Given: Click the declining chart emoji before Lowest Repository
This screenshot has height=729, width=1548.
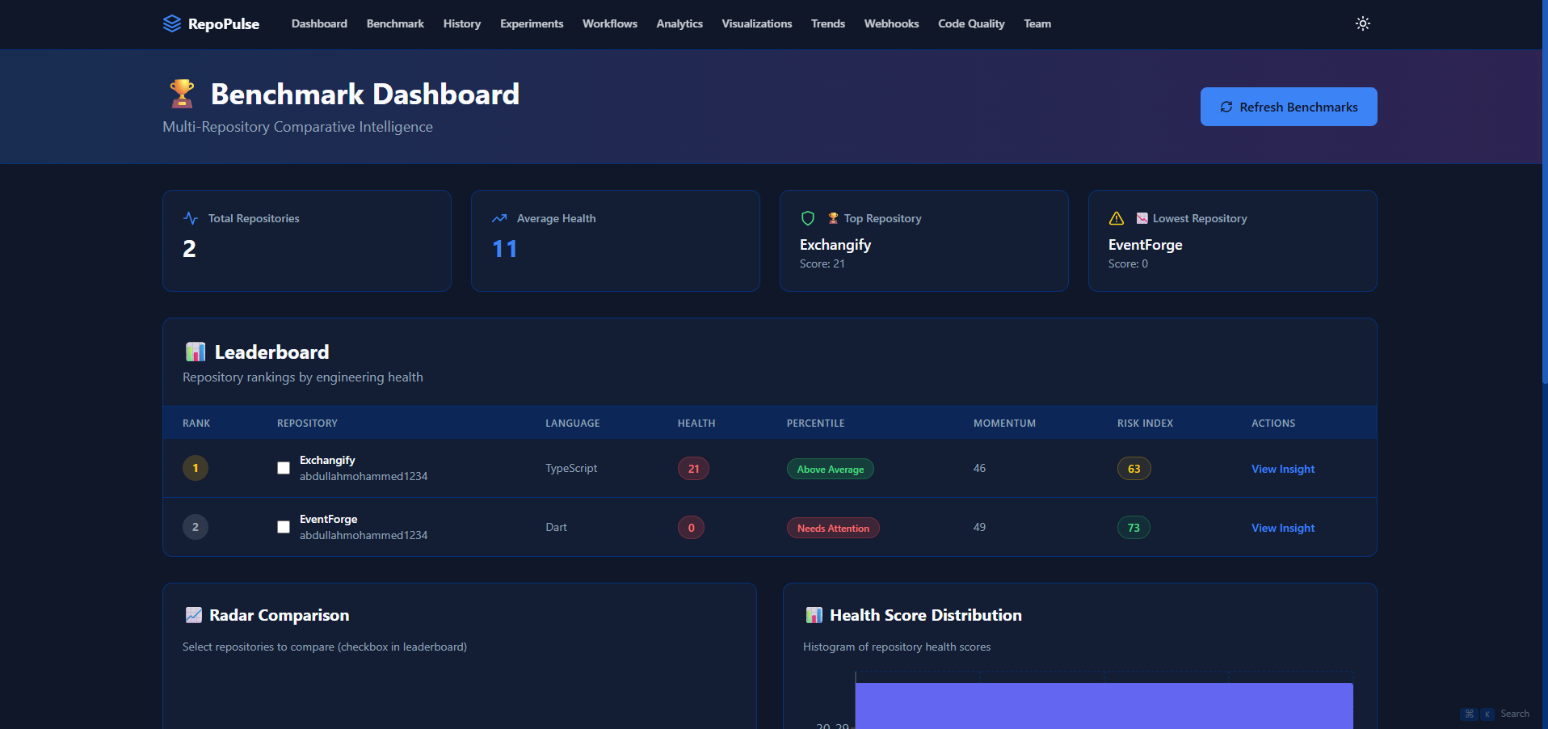Looking at the screenshot, I should click(x=1142, y=218).
